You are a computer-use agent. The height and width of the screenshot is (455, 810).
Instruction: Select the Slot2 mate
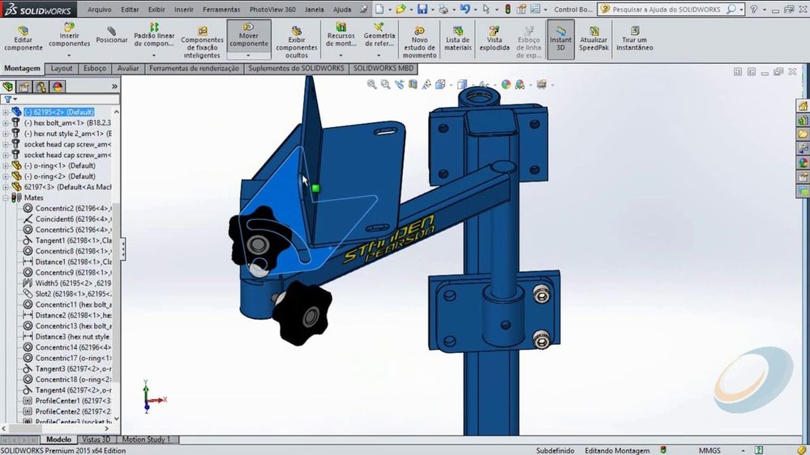[67, 294]
